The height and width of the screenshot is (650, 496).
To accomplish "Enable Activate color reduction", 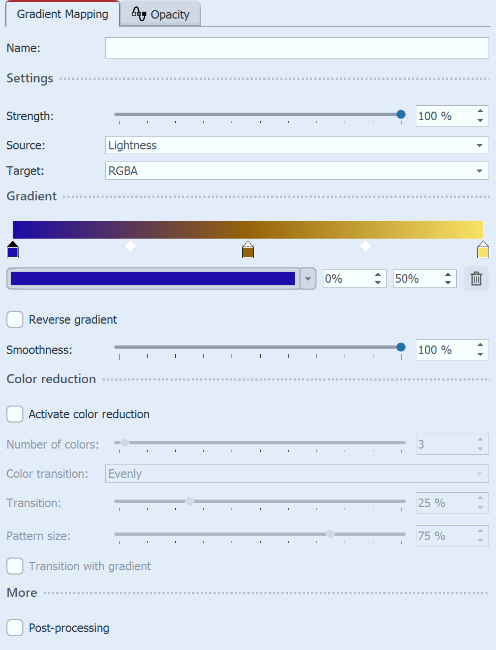I will pyautogui.click(x=15, y=414).
